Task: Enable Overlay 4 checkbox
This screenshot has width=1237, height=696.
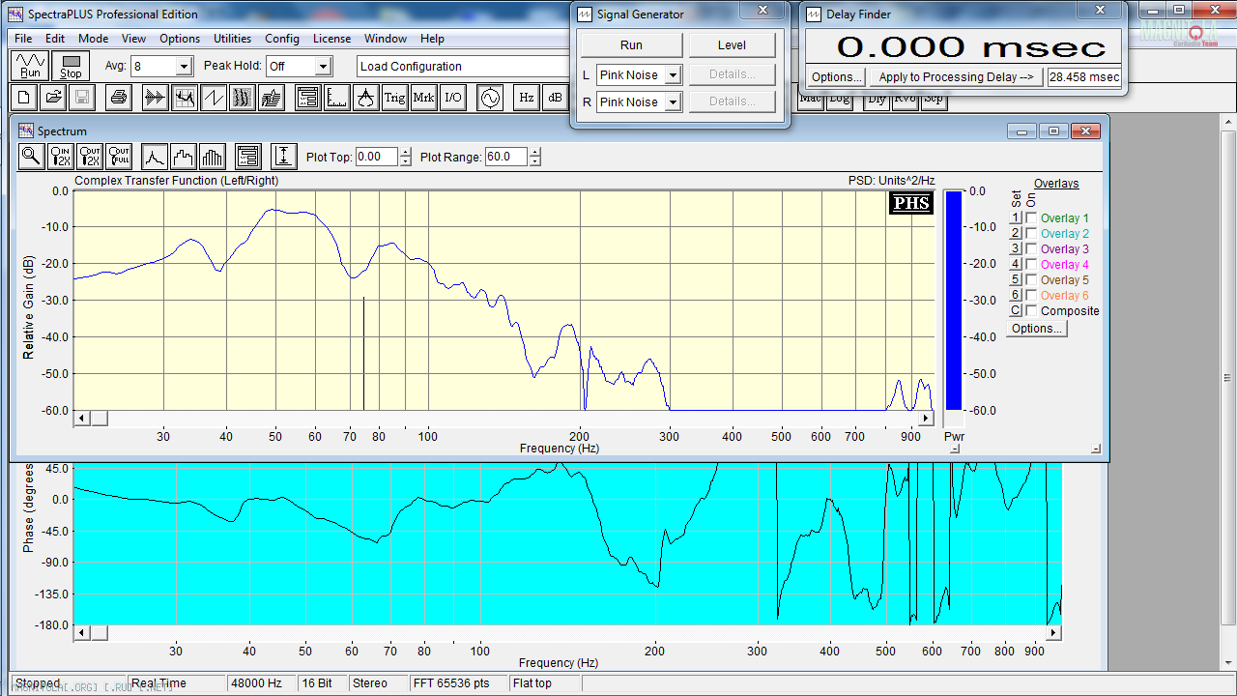Action: coord(1031,265)
